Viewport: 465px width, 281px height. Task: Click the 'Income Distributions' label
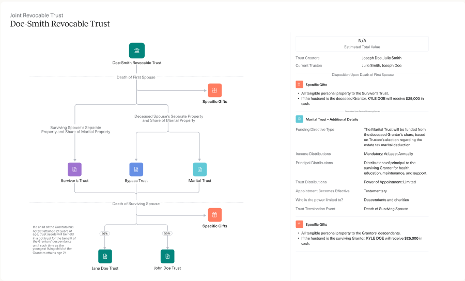pyautogui.click(x=313, y=154)
